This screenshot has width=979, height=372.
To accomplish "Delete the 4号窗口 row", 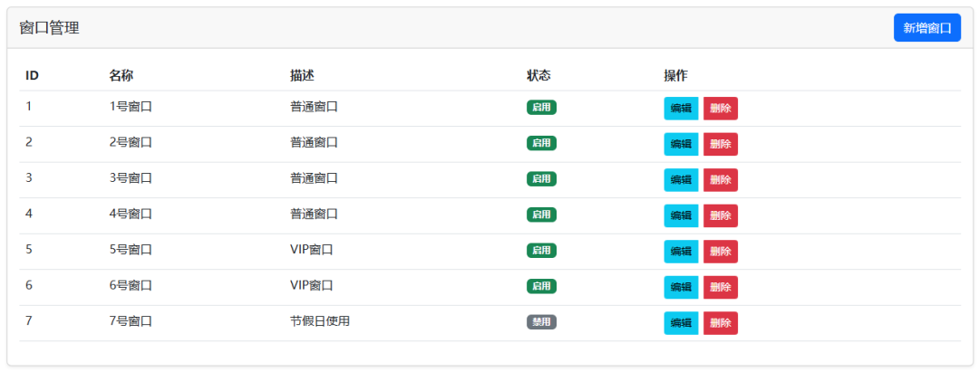I will pyautogui.click(x=721, y=215).
